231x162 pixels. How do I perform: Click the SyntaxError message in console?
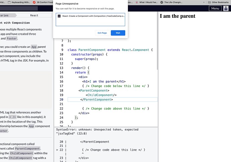pos(97,132)
